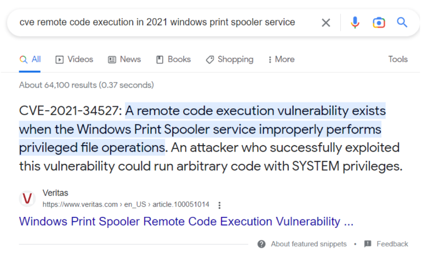The image size is (428, 253).
Task: Select the Shopping tab
Action: [x=229, y=59]
